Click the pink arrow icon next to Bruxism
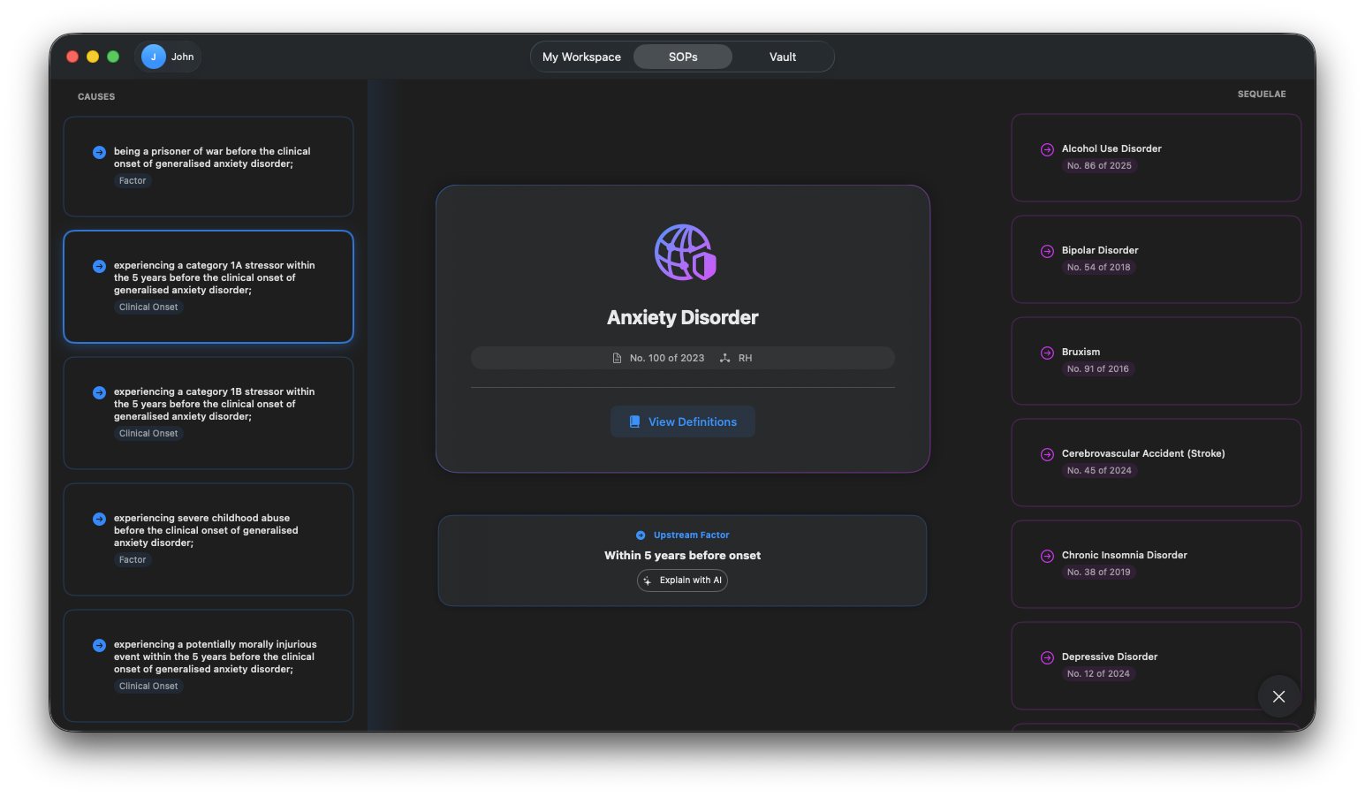 (1047, 353)
